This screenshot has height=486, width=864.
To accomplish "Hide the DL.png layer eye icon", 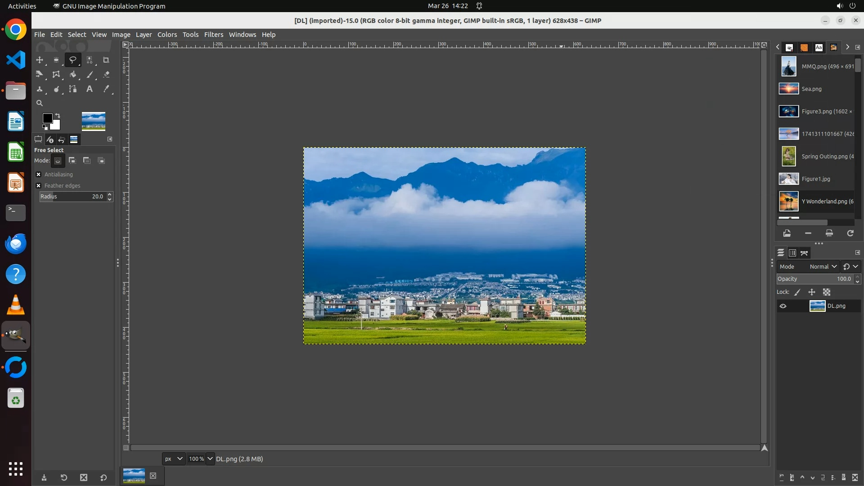I will point(783,306).
